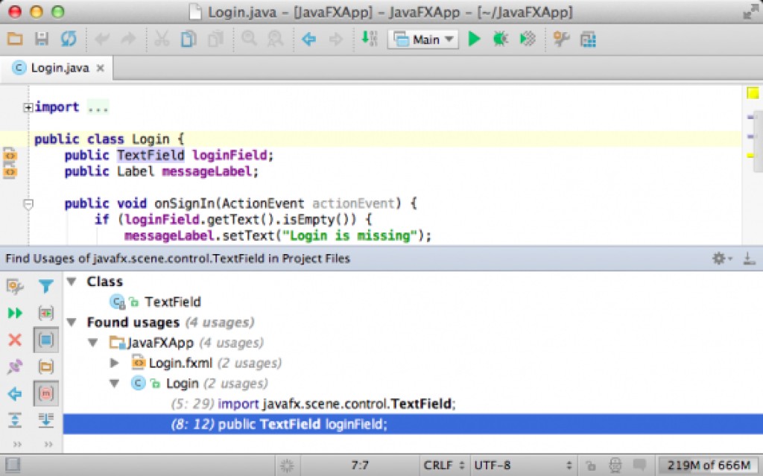Rerun Find Usages with green double-arrow icon
This screenshot has height=476, width=763.
[15, 313]
